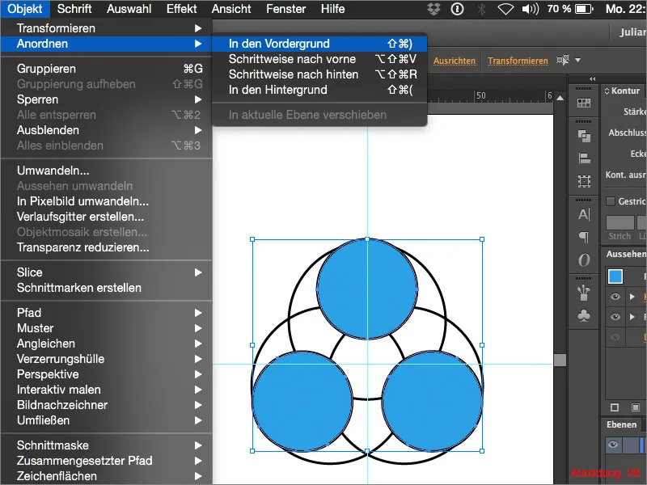Toggle the Gestrichelt dashed line checkbox
The image size is (647, 485).
tap(611, 201)
